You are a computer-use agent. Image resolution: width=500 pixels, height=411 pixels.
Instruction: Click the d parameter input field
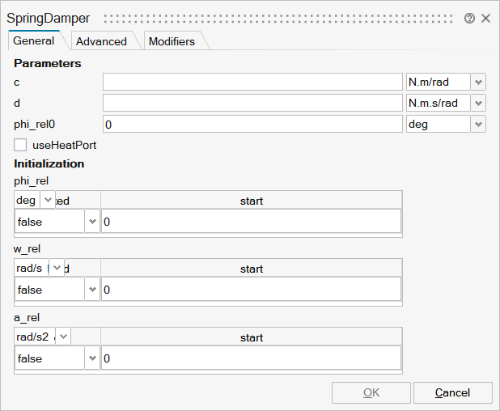(252, 103)
